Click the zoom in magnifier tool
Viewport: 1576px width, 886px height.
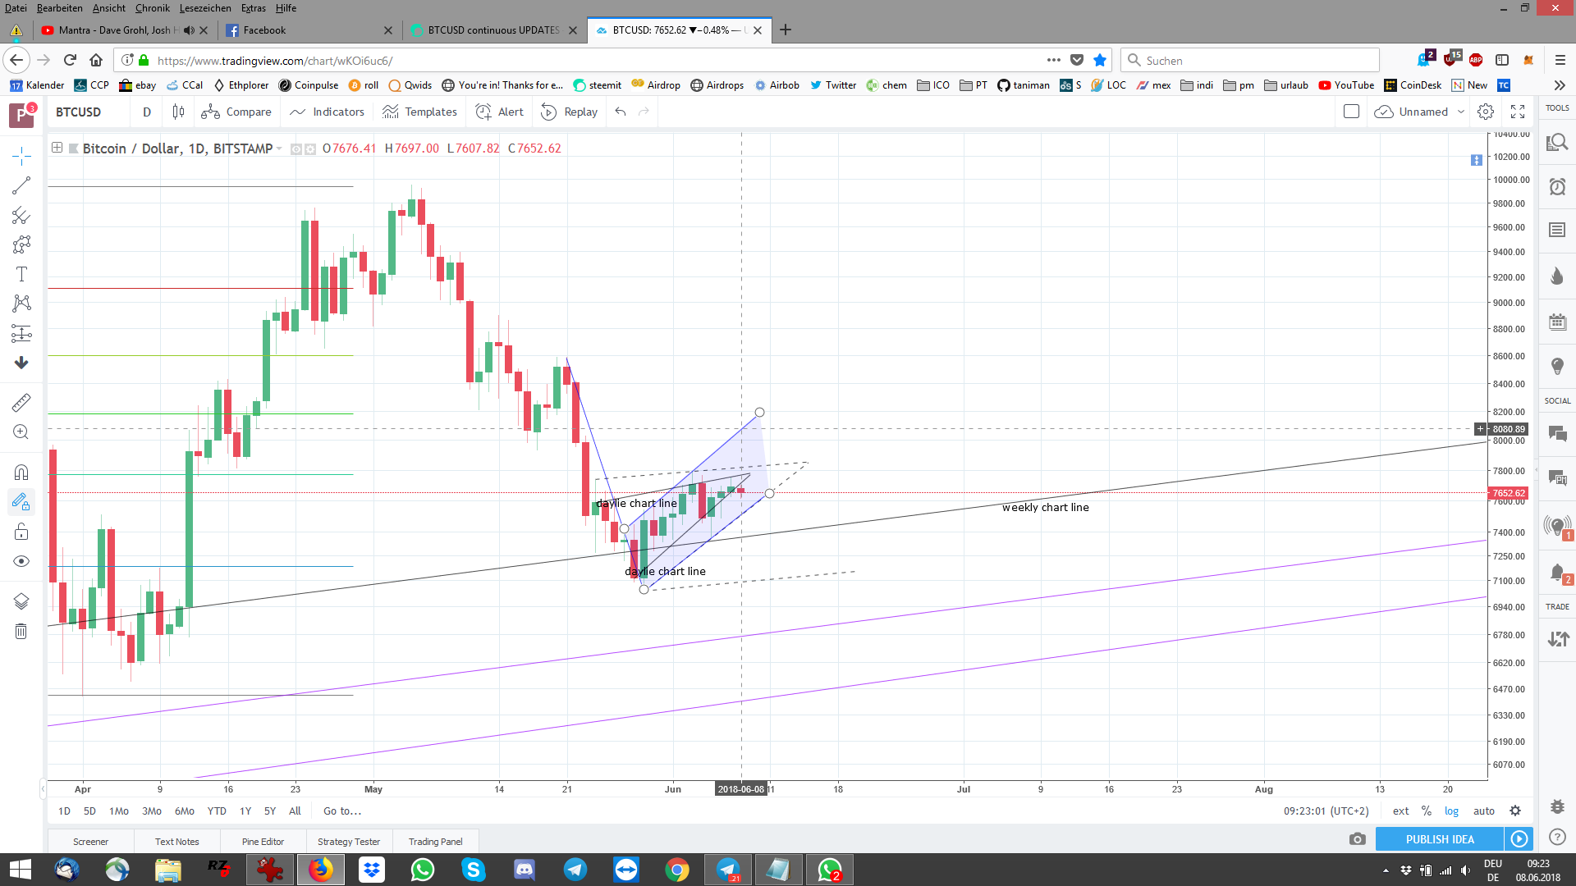(x=21, y=432)
